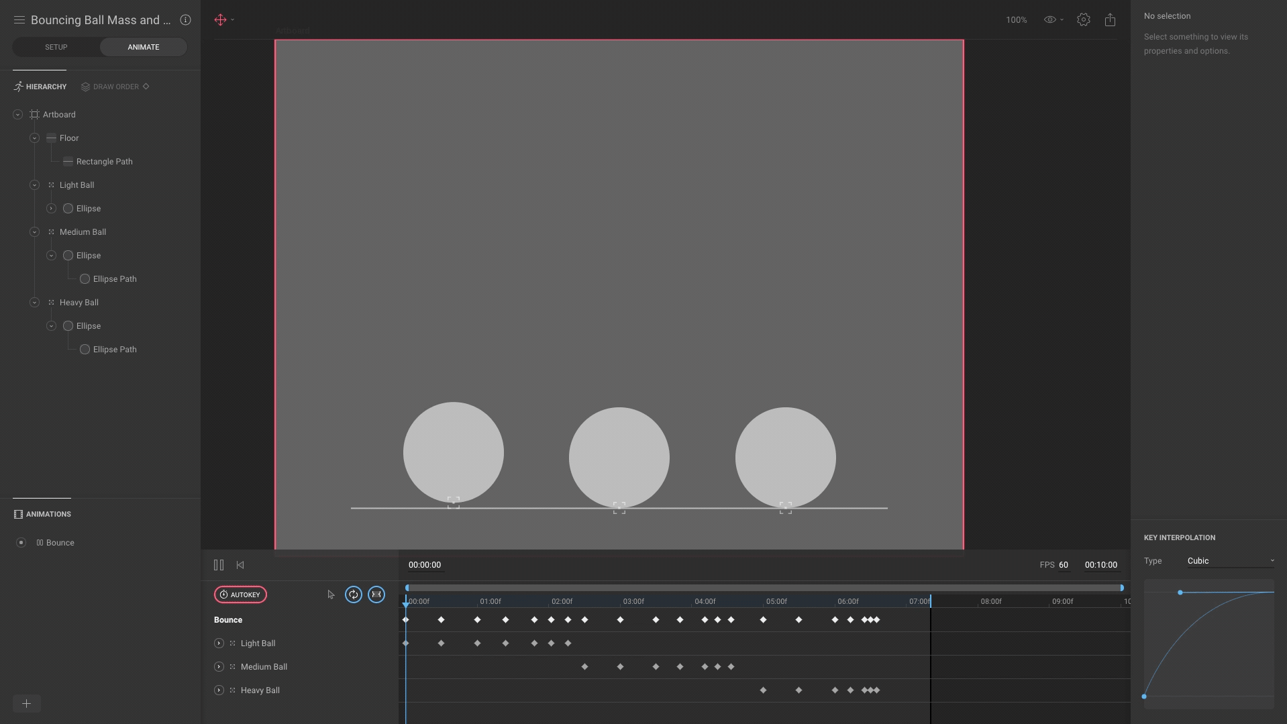Image resolution: width=1287 pixels, height=724 pixels.
Task: Click the work area end handle
Action: coord(1122,588)
